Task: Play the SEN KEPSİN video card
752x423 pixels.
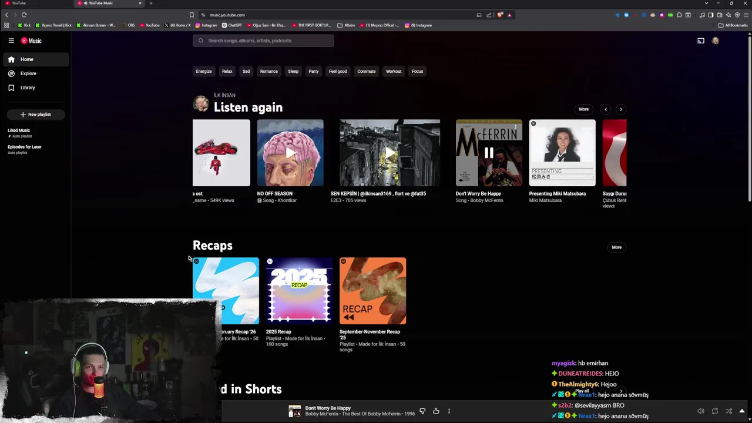Action: (390, 153)
